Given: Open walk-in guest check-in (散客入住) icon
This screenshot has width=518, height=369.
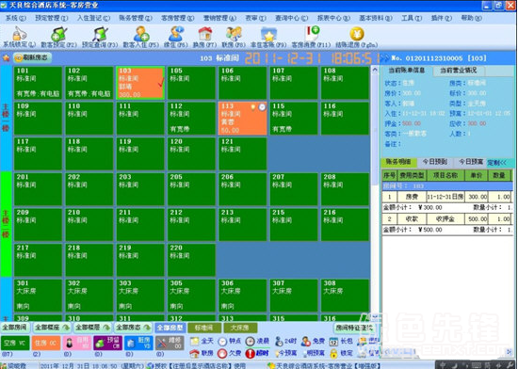Looking at the screenshot, I should click(141, 34).
